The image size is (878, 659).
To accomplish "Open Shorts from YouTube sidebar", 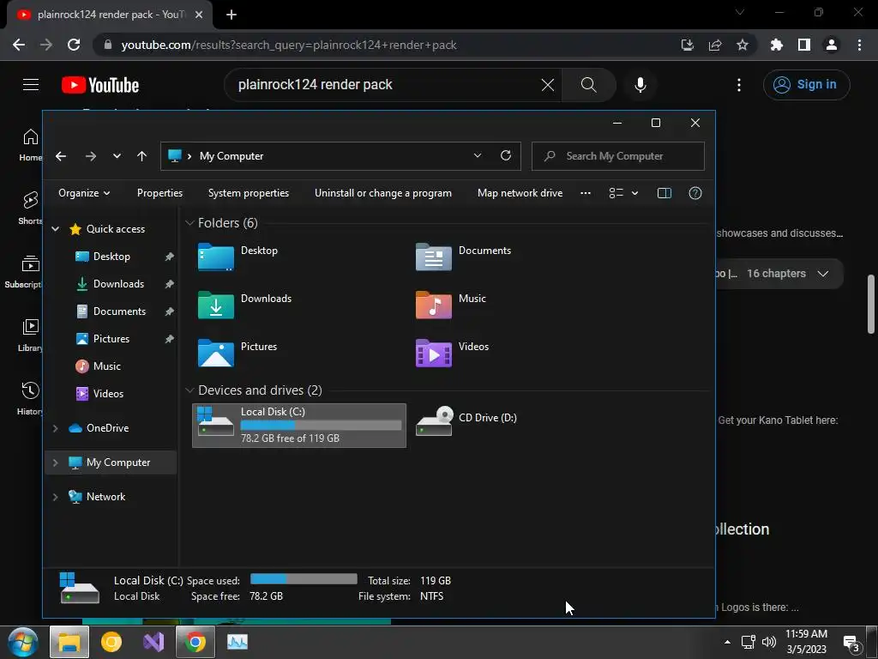I will click(x=30, y=208).
